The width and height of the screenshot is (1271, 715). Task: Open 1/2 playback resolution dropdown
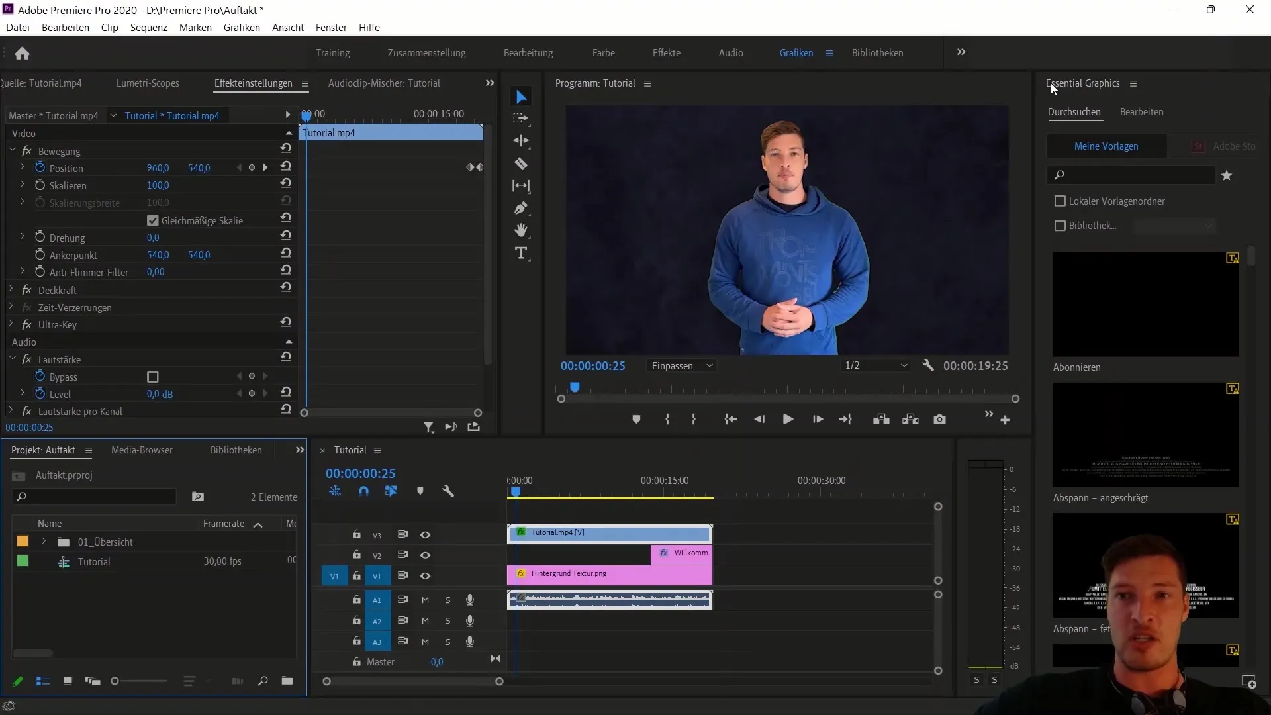[x=876, y=365]
